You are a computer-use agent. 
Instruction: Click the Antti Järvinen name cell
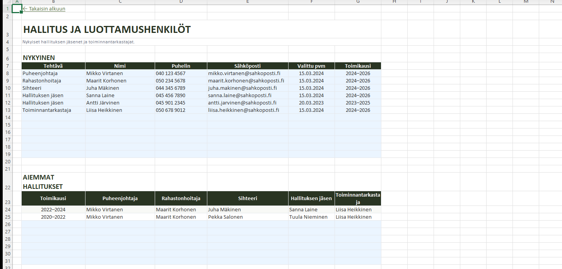click(103, 103)
